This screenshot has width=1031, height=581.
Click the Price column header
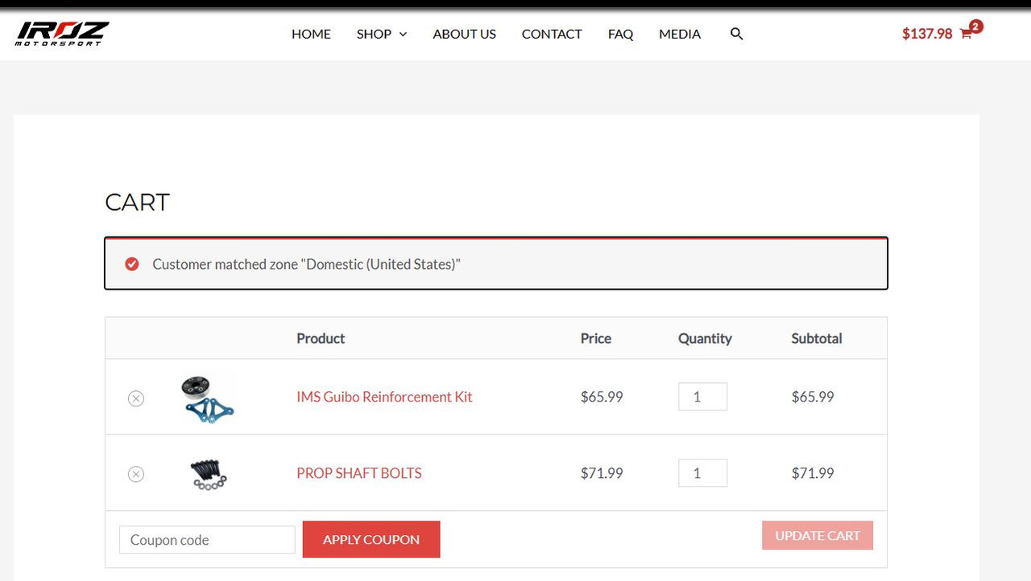596,338
